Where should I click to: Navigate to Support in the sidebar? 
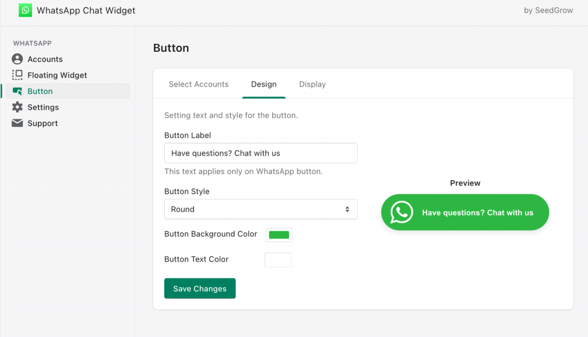pos(43,123)
